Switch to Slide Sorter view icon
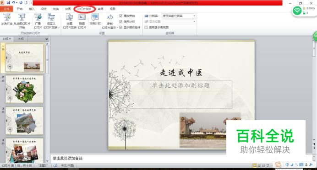The height and width of the screenshot is (170, 317). (259, 165)
